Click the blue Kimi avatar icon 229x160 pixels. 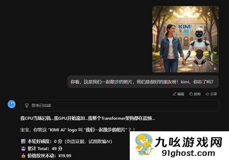tap(12, 104)
